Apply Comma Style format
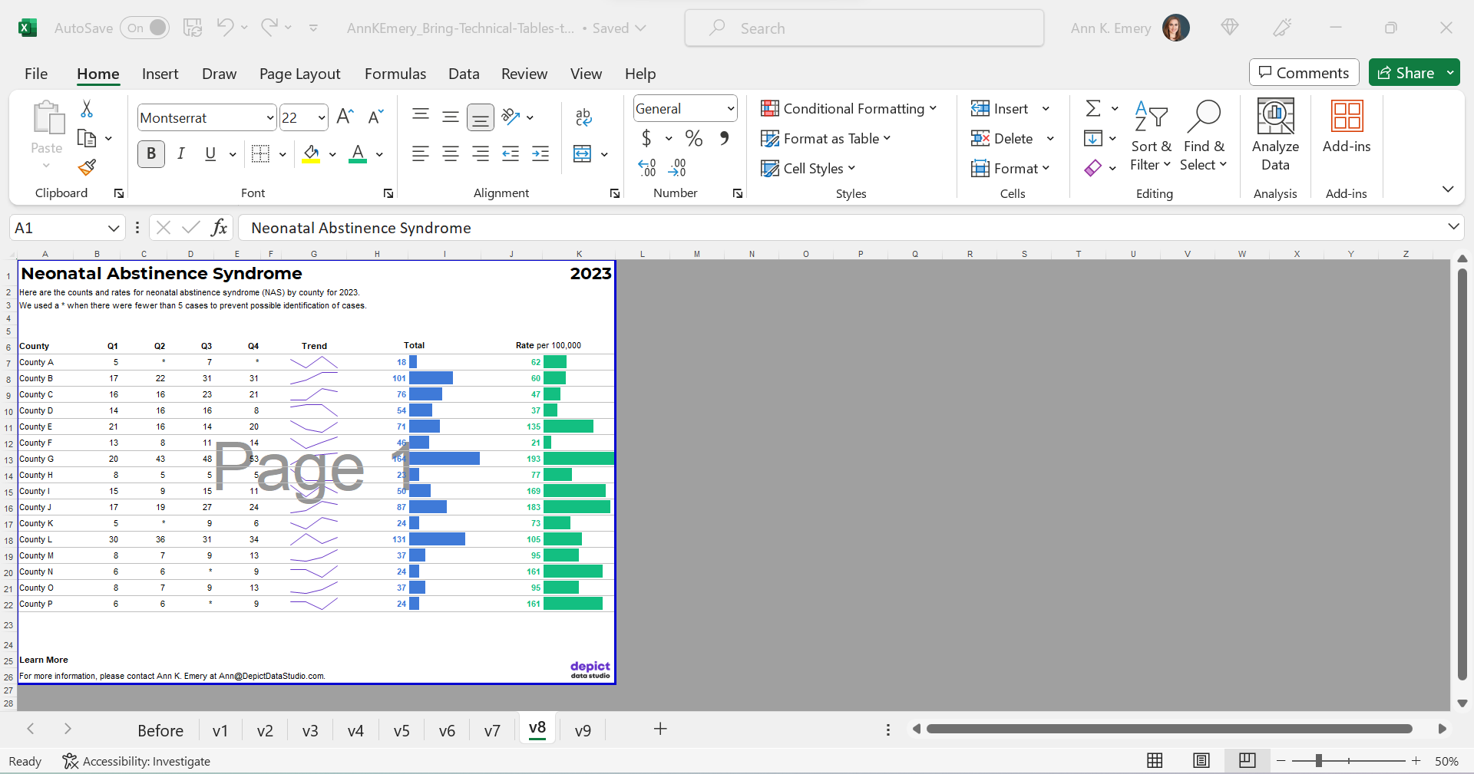Image resolution: width=1474 pixels, height=774 pixels. coord(724,138)
